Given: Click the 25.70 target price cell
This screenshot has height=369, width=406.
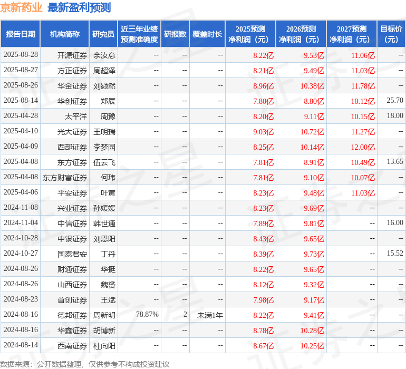Looking at the screenshot, I should click(394, 100).
